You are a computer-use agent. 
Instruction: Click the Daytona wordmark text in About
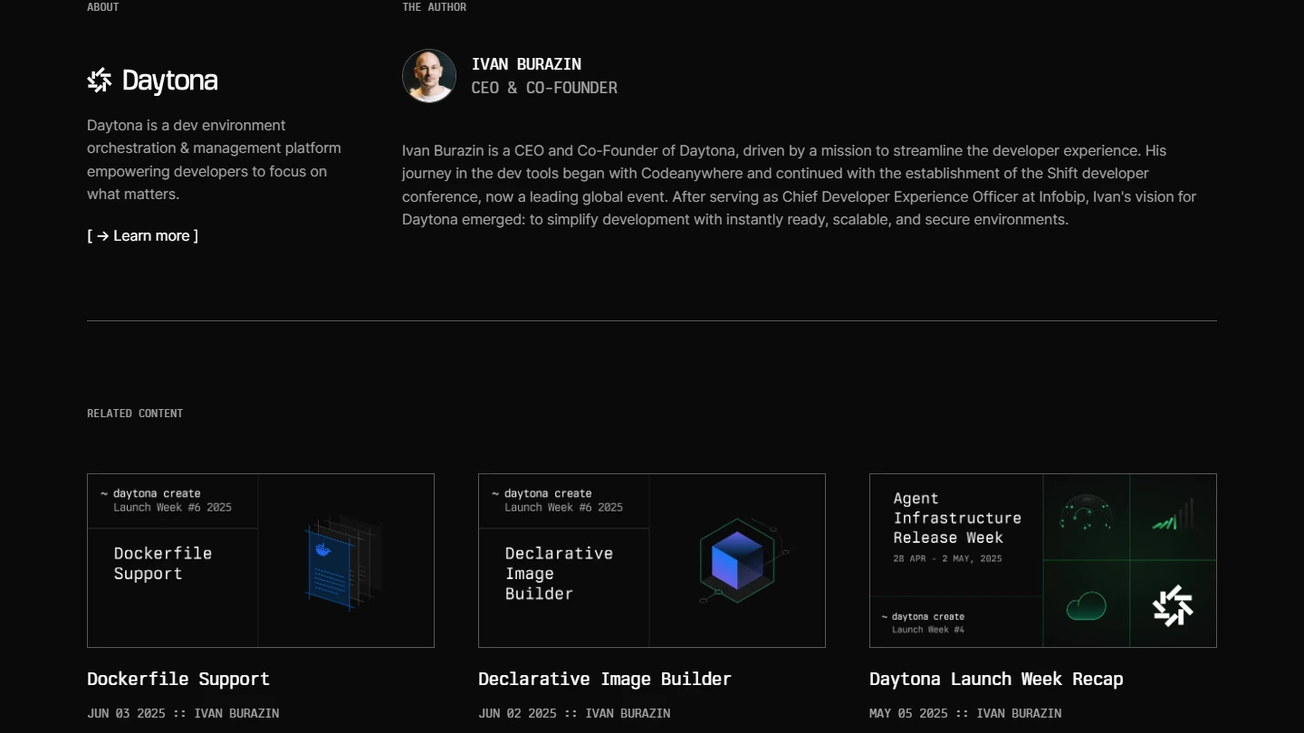click(x=169, y=81)
